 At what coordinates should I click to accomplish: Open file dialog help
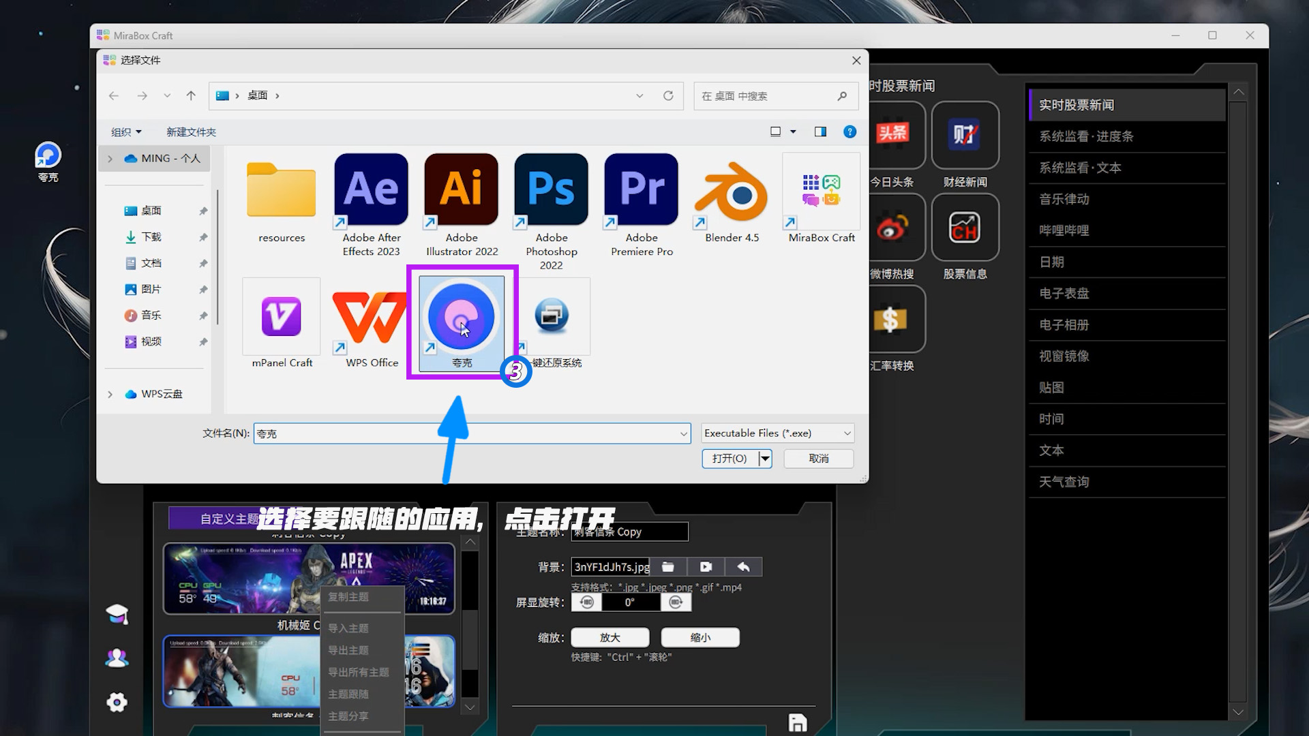click(849, 132)
